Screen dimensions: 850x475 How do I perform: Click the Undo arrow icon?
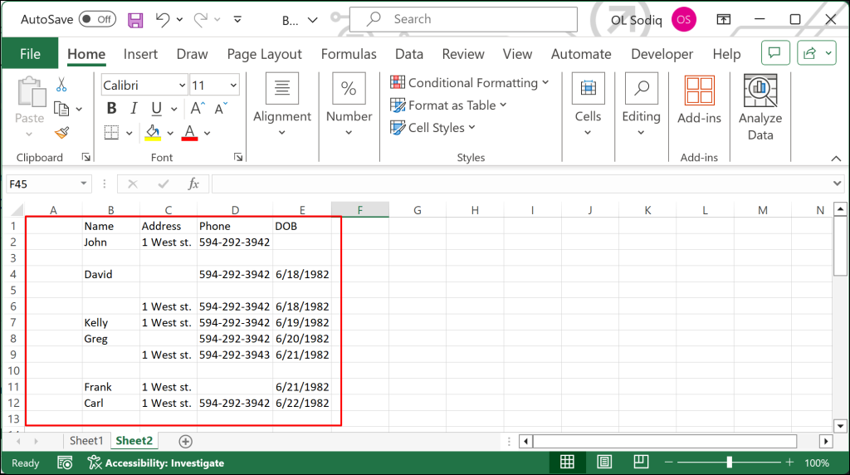pyautogui.click(x=163, y=20)
